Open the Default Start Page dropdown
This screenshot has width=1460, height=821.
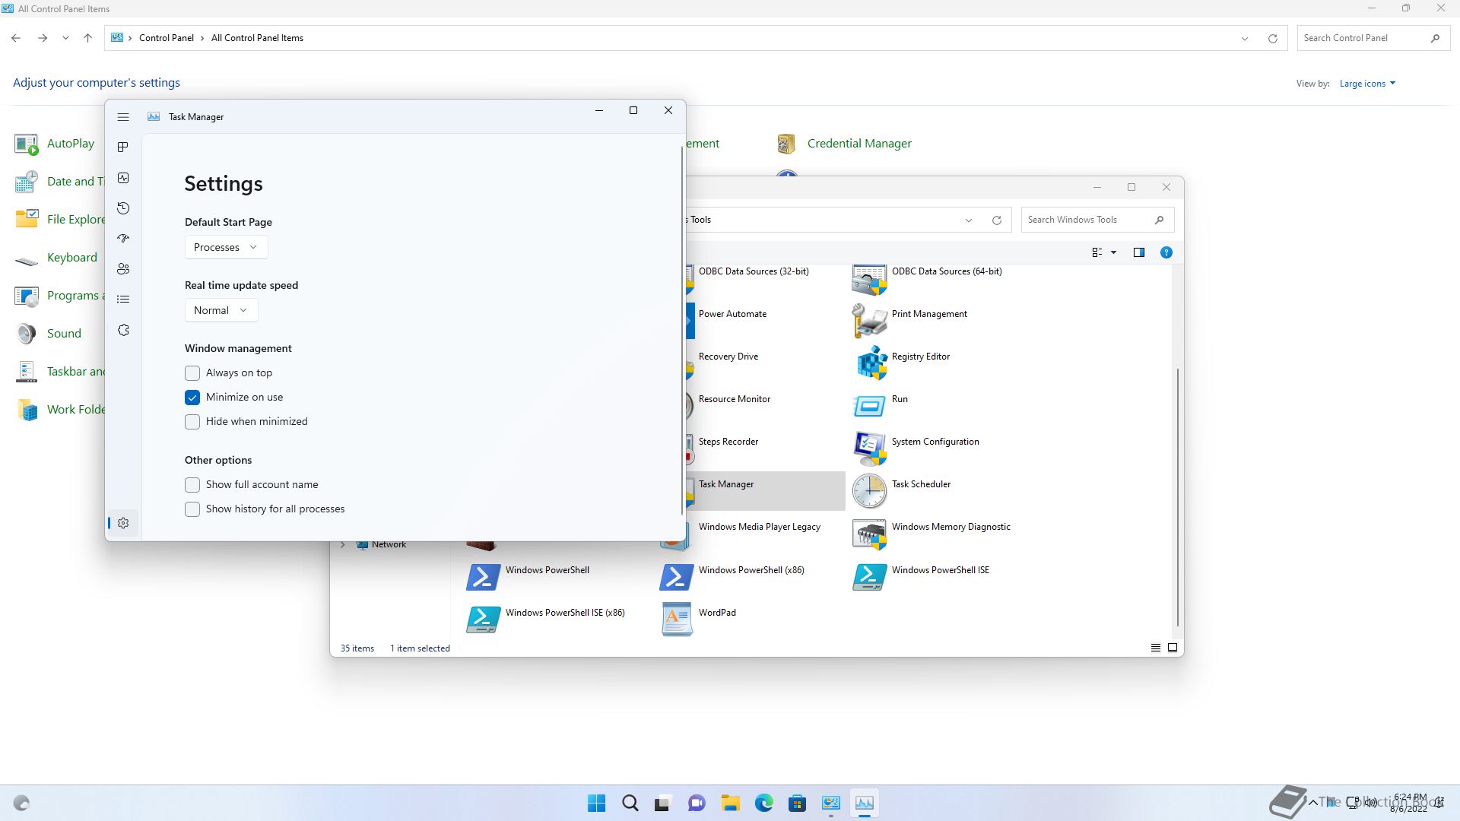coord(226,247)
